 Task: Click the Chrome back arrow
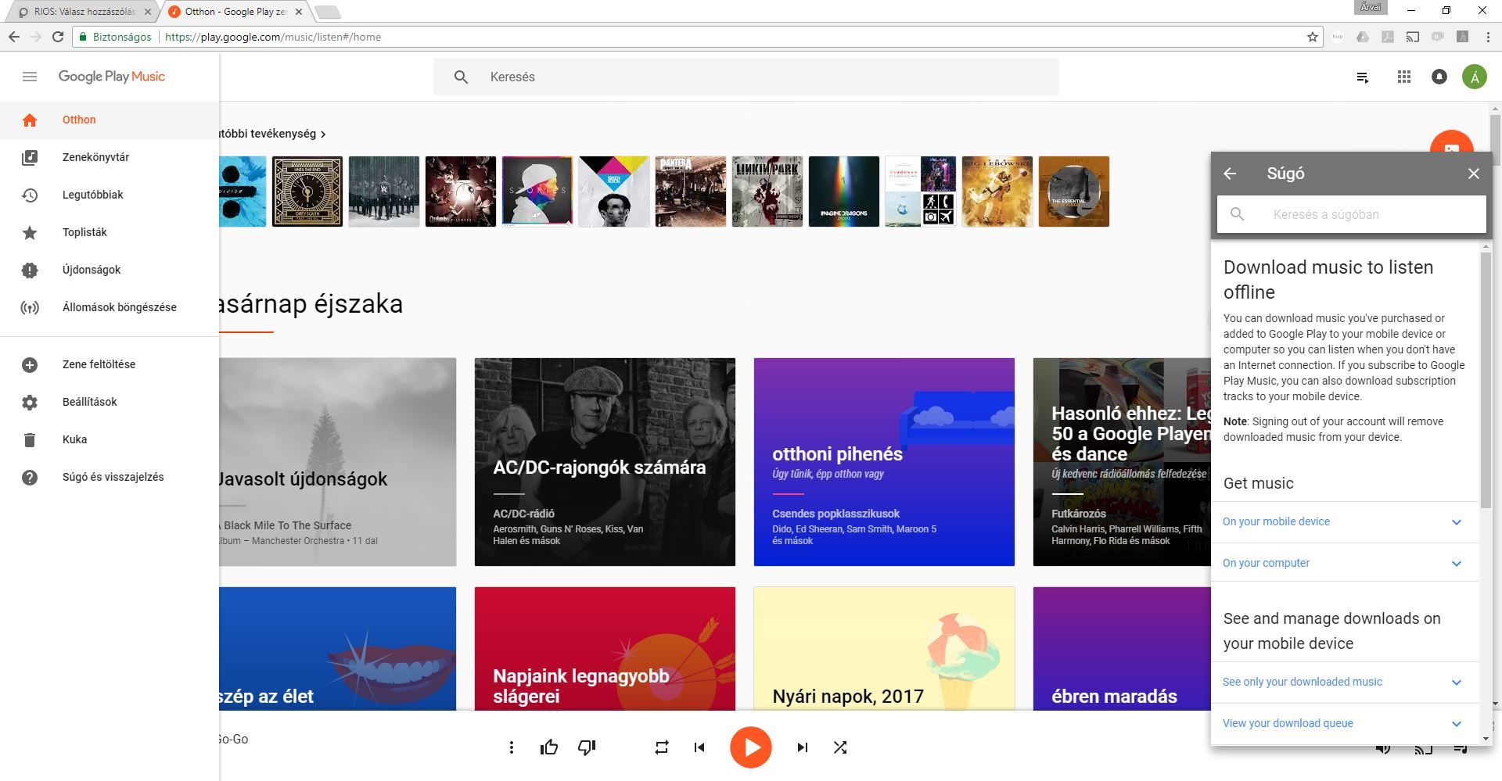click(14, 37)
